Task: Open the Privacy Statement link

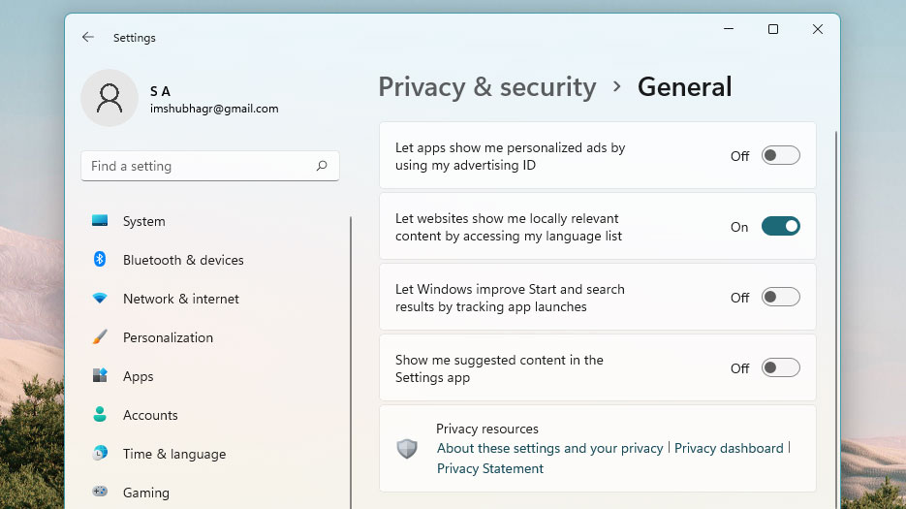Action: tap(490, 468)
